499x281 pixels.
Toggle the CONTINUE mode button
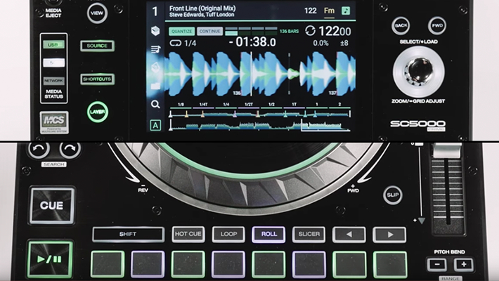pyautogui.click(x=209, y=31)
